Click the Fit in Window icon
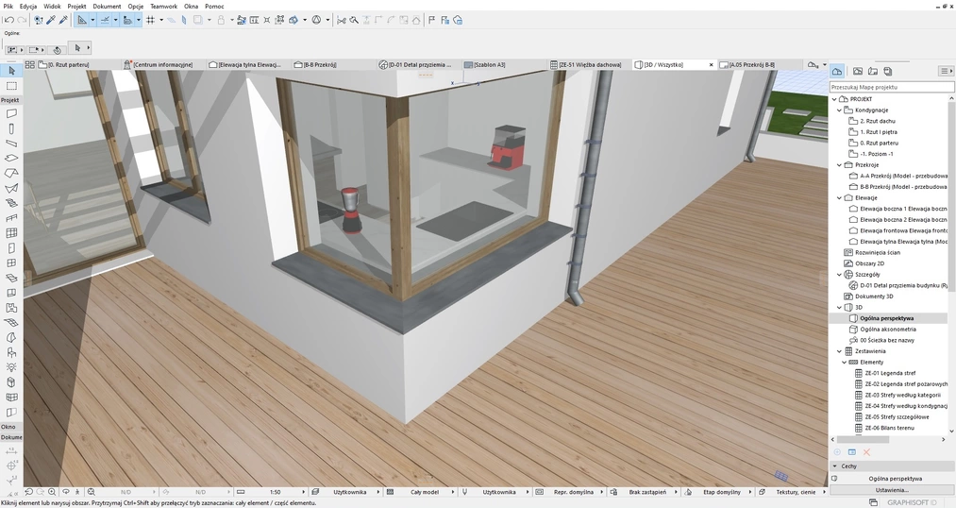The width and height of the screenshot is (956, 508). [x=91, y=492]
